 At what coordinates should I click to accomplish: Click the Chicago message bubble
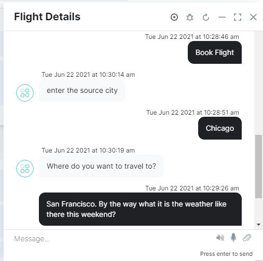tap(220, 128)
